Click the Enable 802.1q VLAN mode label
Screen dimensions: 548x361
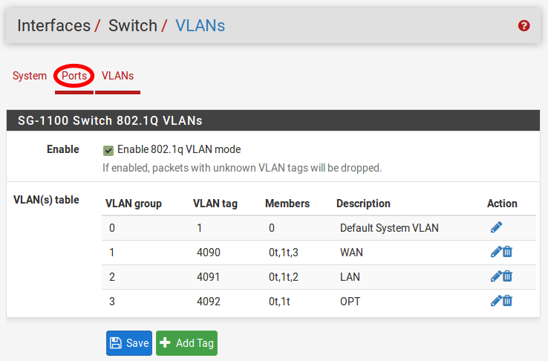coord(179,149)
